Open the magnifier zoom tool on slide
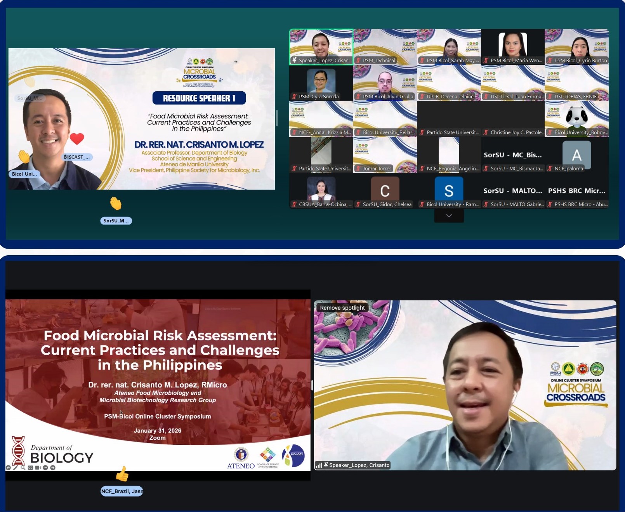625x512 pixels. [x=23, y=468]
